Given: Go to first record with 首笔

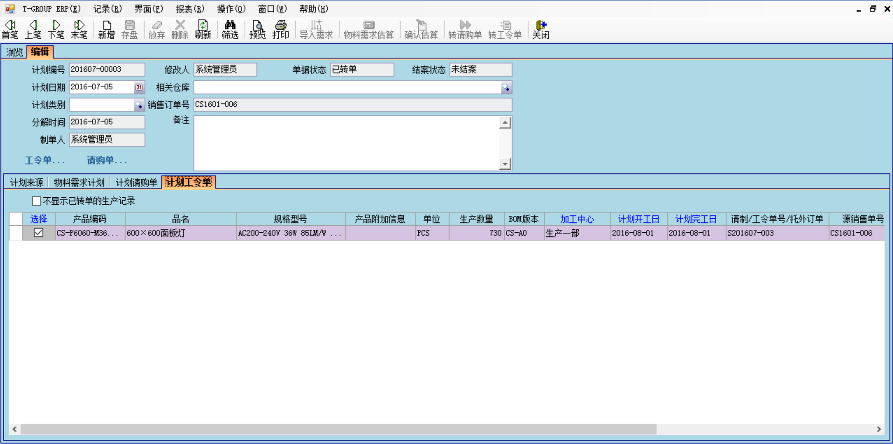Looking at the screenshot, I should (10, 29).
